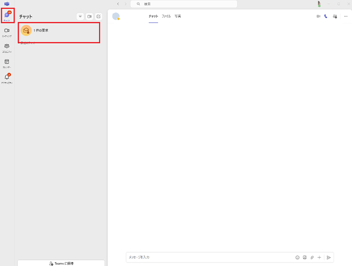Open the Meetings section in the sidebar
The height and width of the screenshot is (266, 352).
point(7,31)
